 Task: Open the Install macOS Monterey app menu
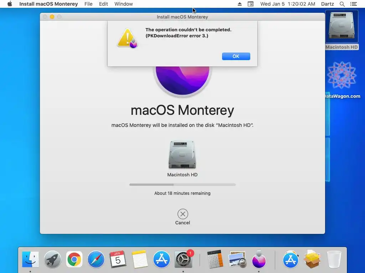pos(48,4)
